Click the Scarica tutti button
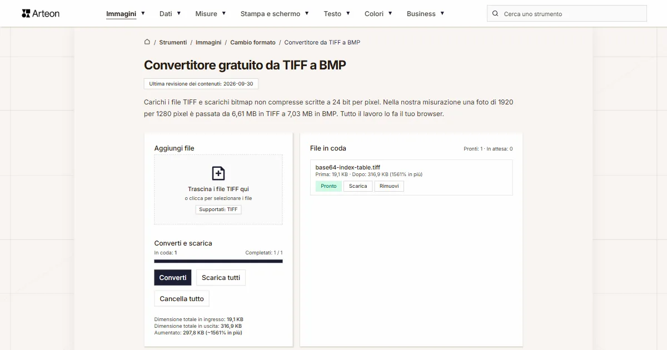Viewport: 667px width, 350px height. (221, 278)
